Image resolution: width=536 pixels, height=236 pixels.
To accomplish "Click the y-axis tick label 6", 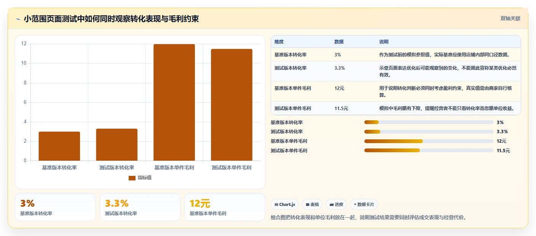I will pyautogui.click(x=25, y=102).
